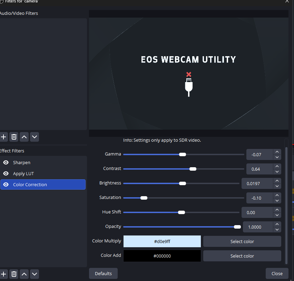The width and height of the screenshot is (294, 281).
Task: Click the Saturation value field -0.10
Action: pos(260,198)
